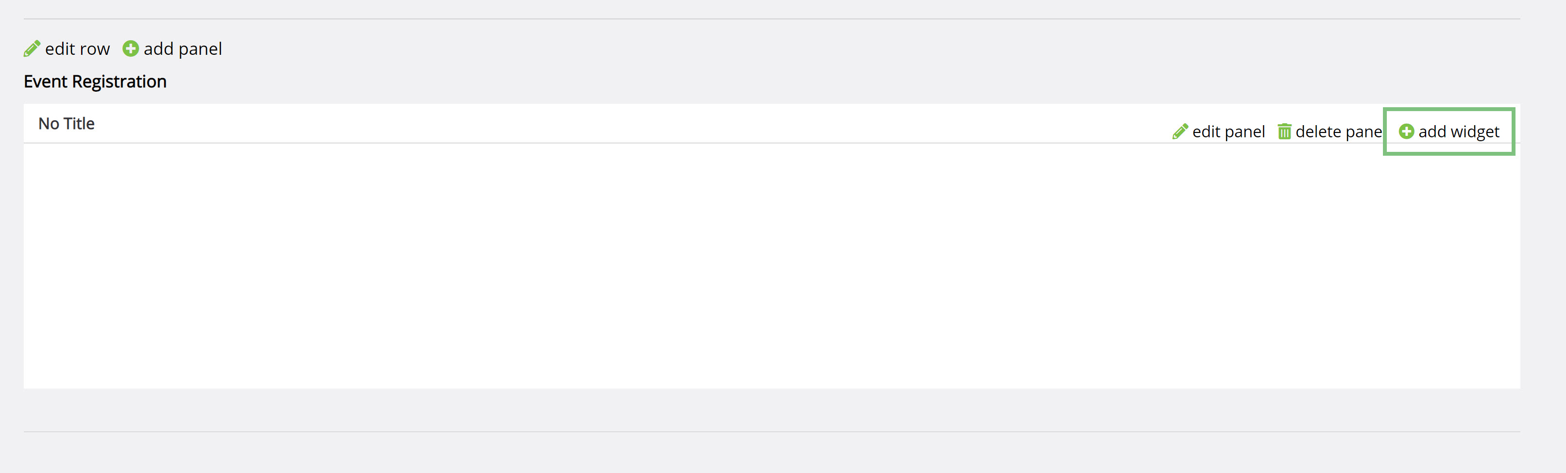Click the add widget label text

tap(1459, 132)
